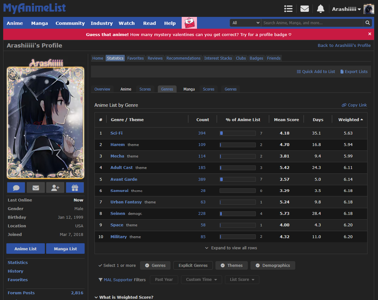The image size is (378, 300).
Task: Click the comment bubble button under profile picture
Action: [x=16, y=188]
